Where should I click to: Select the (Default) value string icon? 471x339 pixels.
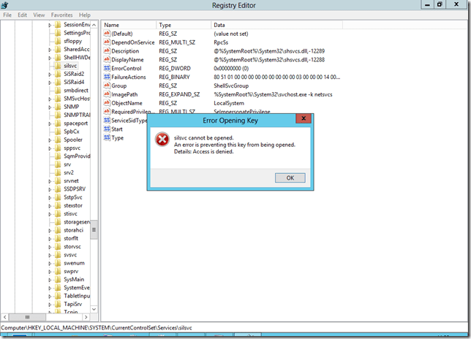(x=107, y=34)
